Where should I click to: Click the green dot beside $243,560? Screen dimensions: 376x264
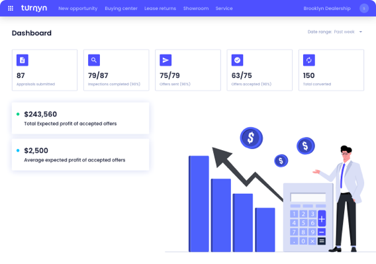click(18, 114)
